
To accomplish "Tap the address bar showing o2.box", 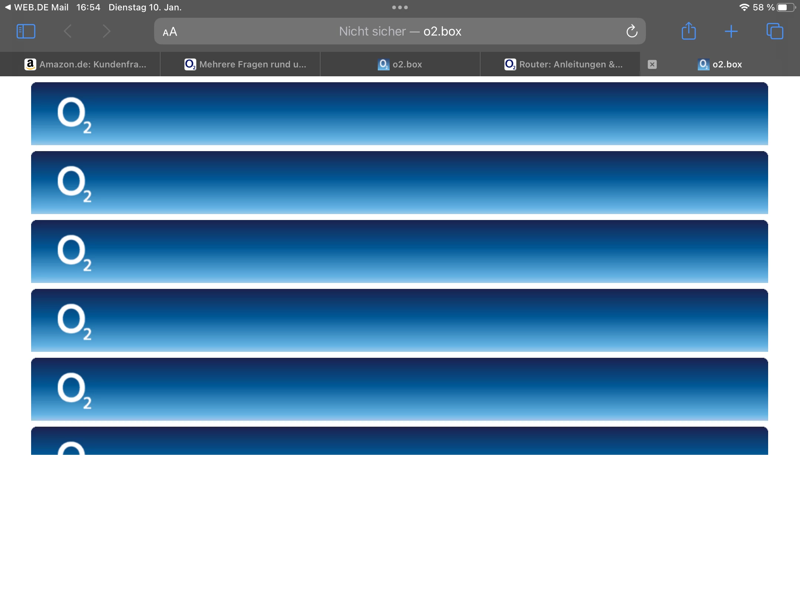I will click(400, 31).
